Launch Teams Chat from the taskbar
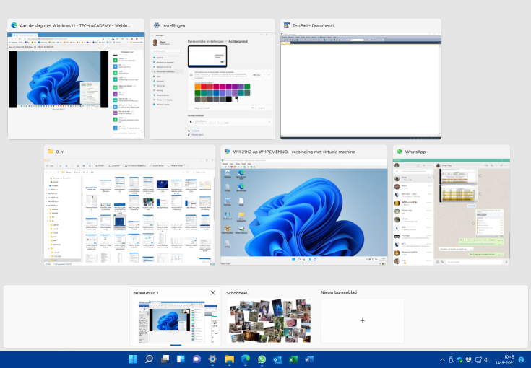 197,359
